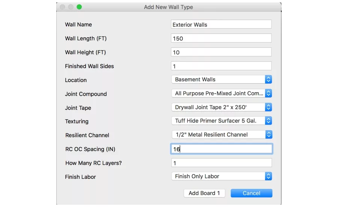Open the Location dropdown showing Basement Walls
Image resolution: width=338 pixels, height=207 pixels.
(x=222, y=79)
